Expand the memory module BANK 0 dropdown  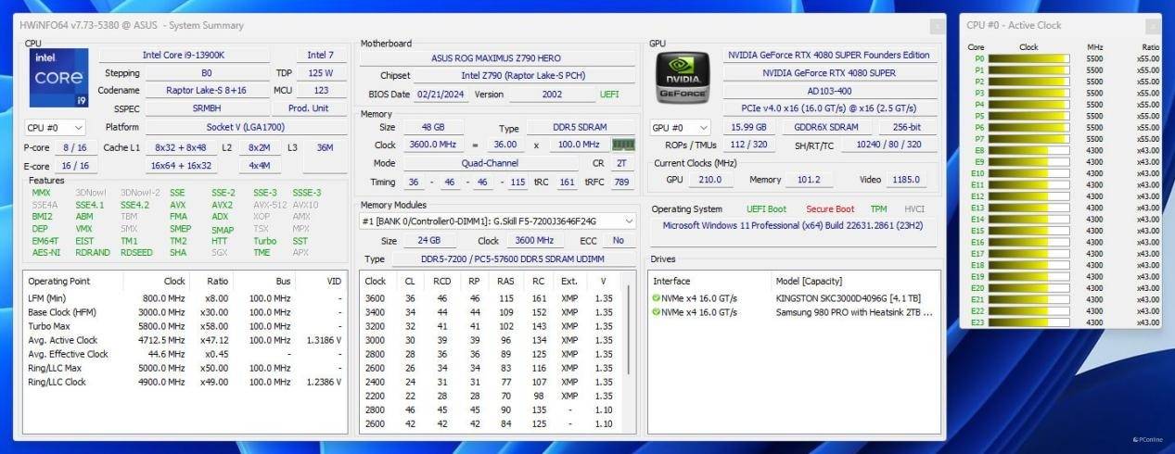coord(629,221)
